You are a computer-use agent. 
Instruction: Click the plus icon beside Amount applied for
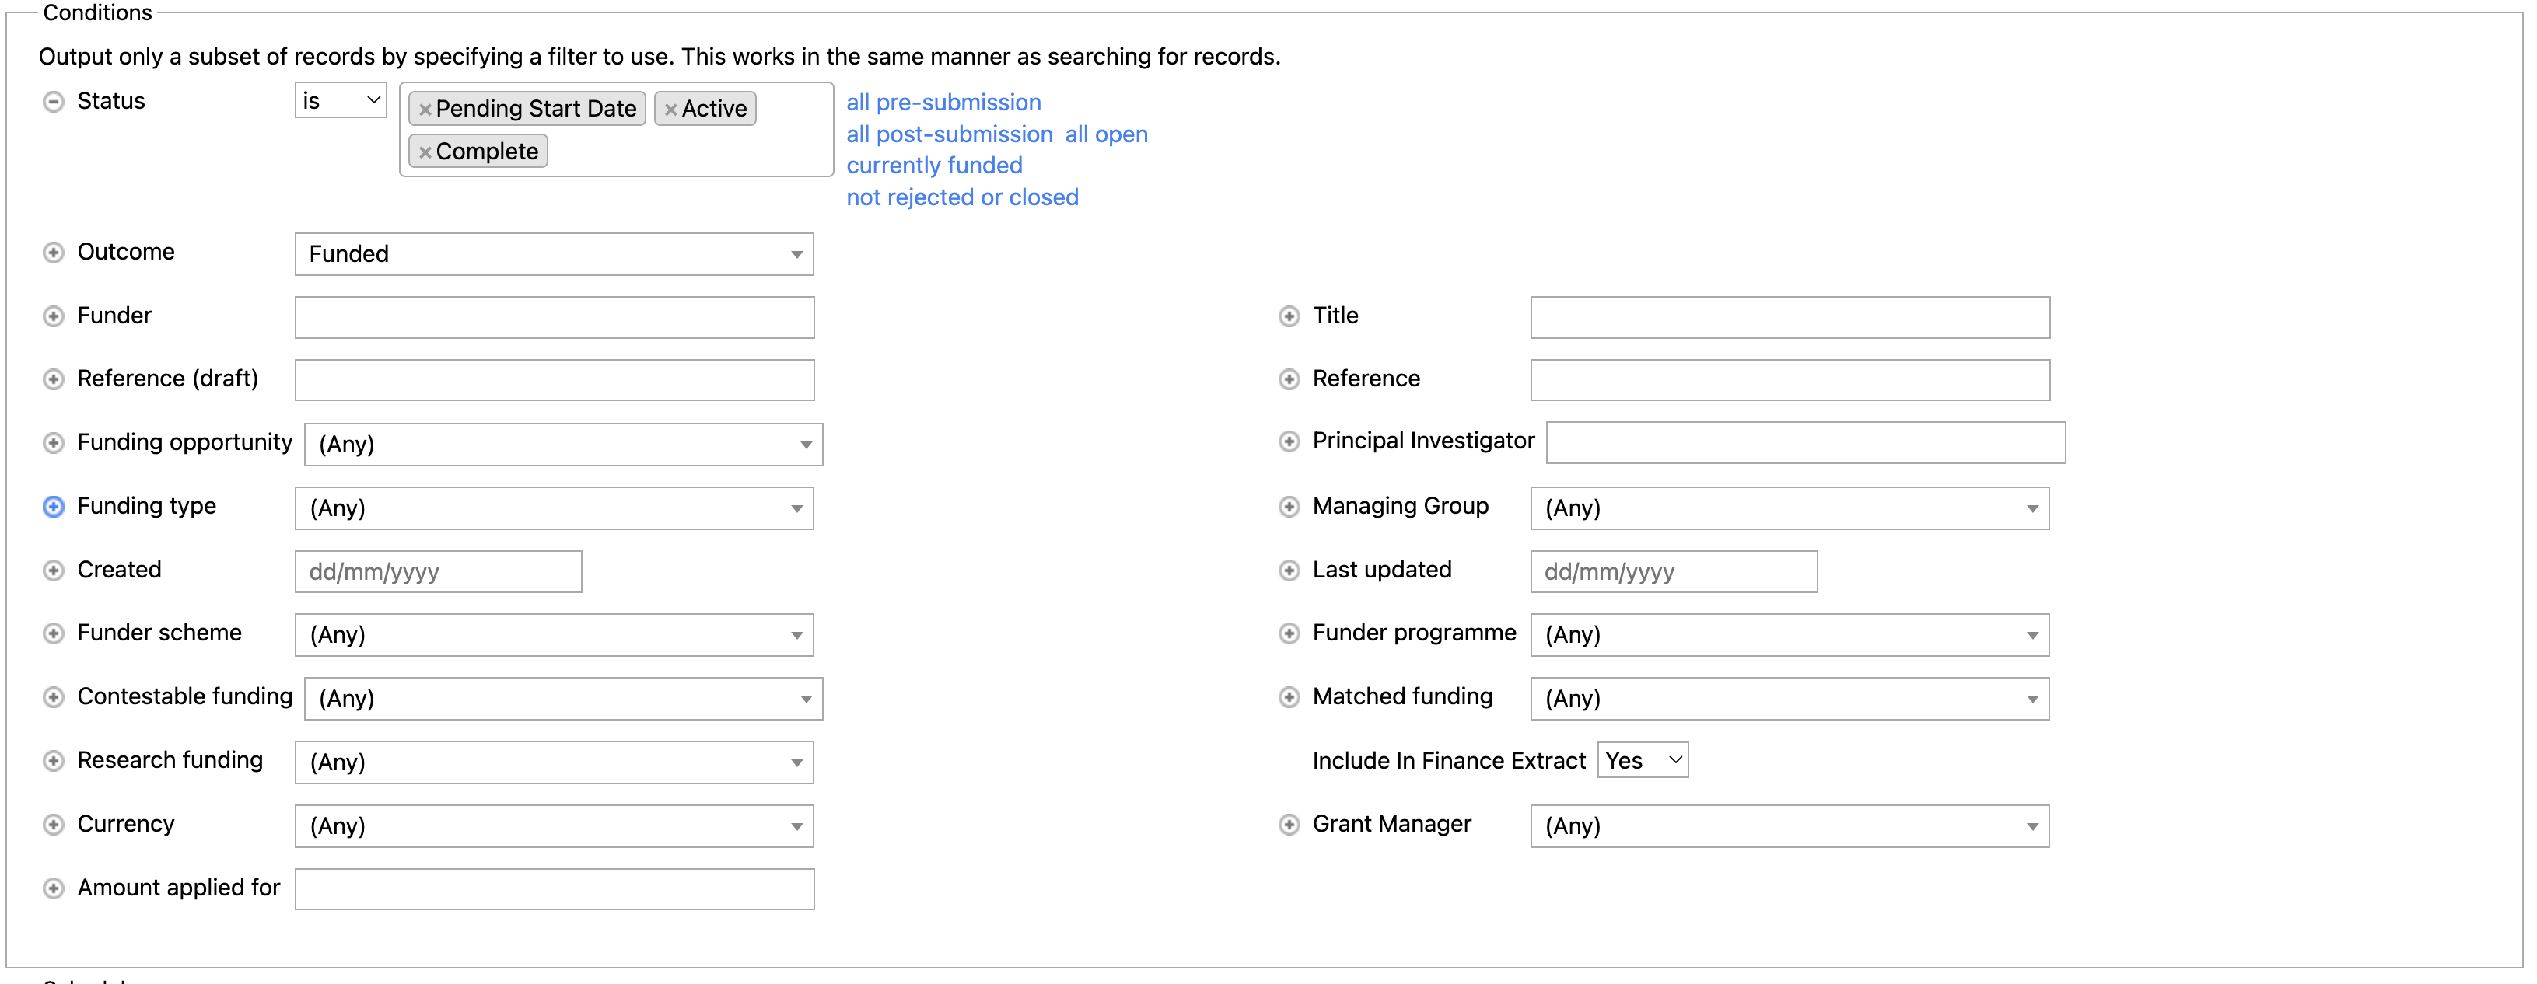coord(53,888)
